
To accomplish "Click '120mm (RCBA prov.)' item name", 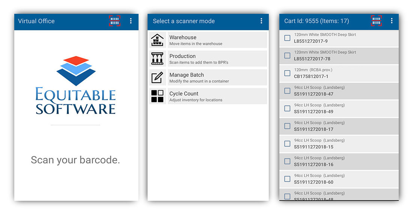I will [313, 70].
